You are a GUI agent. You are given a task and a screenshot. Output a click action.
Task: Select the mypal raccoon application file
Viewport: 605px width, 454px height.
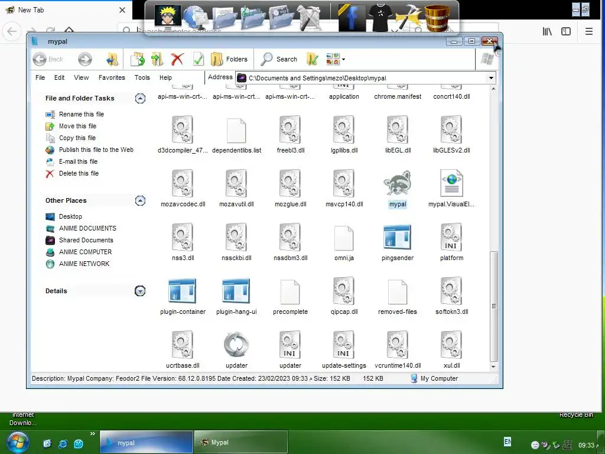coord(398,189)
